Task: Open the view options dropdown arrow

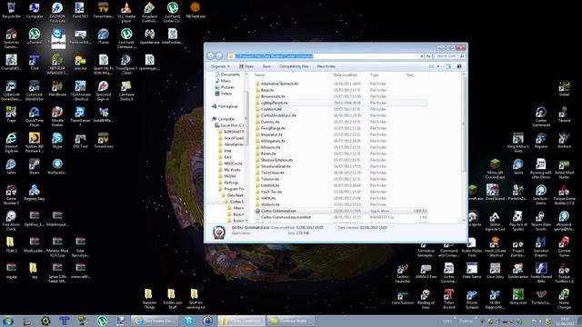Action: point(438,66)
